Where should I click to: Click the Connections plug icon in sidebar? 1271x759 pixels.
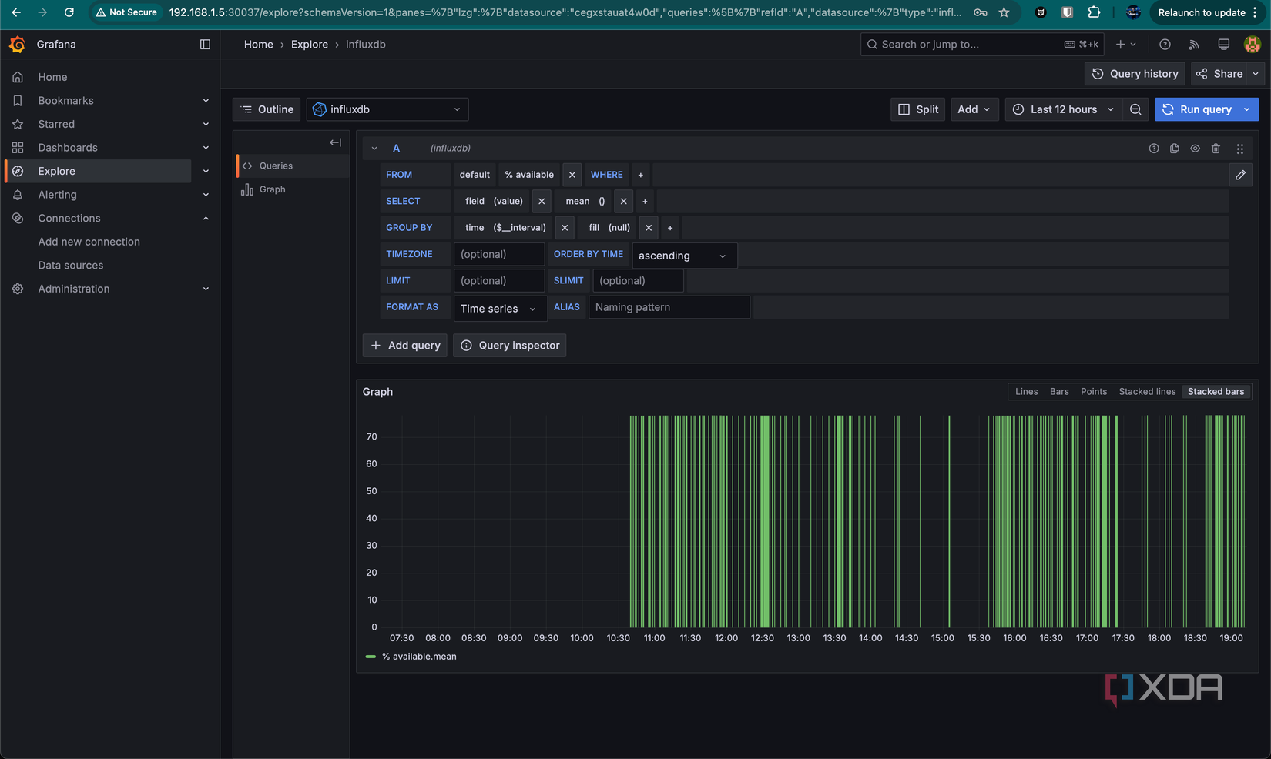click(18, 218)
